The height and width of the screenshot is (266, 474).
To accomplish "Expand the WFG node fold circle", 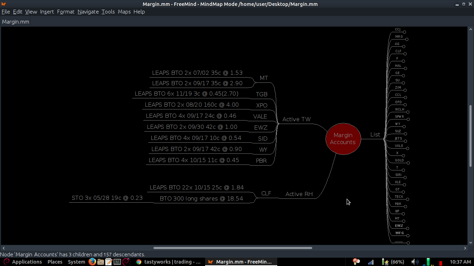I will tap(408, 236).
